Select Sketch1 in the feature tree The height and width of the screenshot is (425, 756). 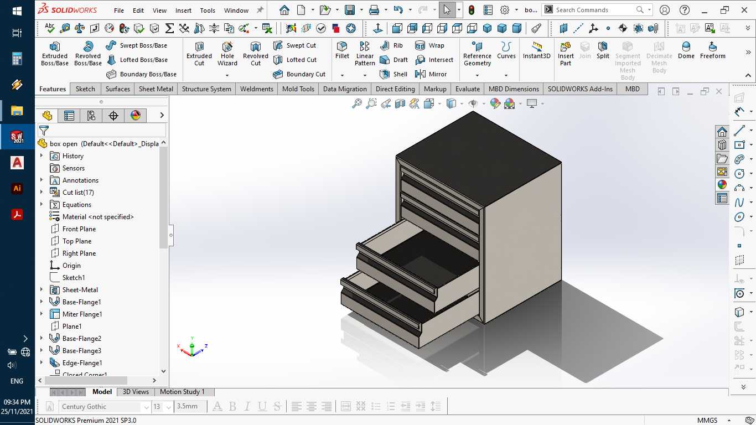click(x=74, y=278)
